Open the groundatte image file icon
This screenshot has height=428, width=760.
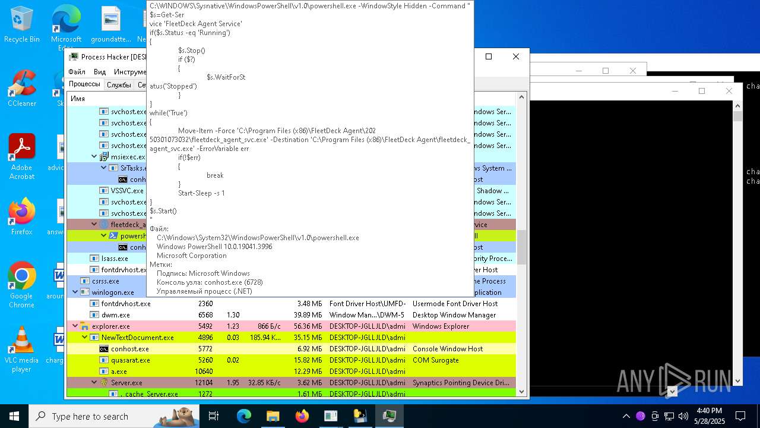(x=111, y=24)
